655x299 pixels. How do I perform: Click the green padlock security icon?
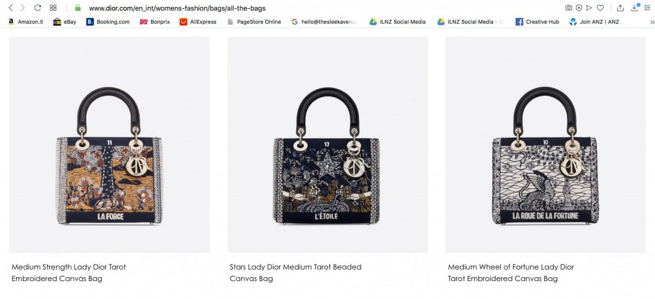point(78,8)
